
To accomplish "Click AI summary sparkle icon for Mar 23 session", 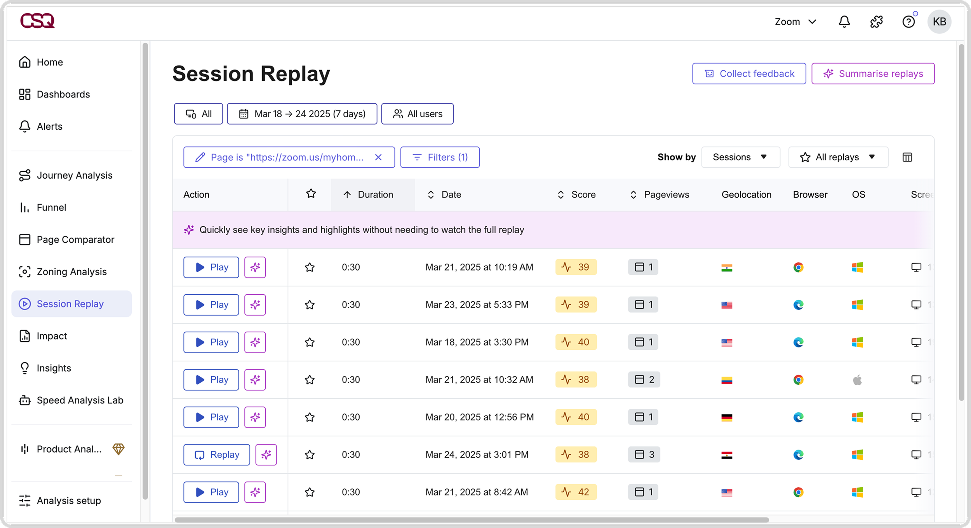I will 255,305.
